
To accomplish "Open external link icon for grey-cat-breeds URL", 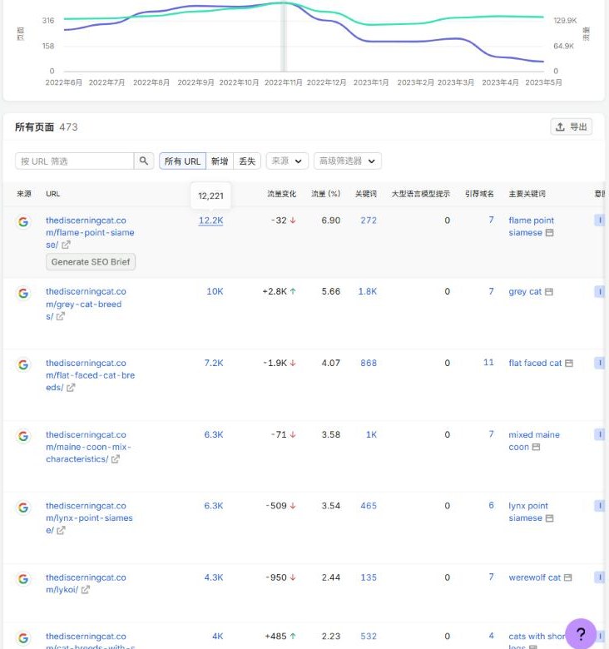I will (61, 317).
